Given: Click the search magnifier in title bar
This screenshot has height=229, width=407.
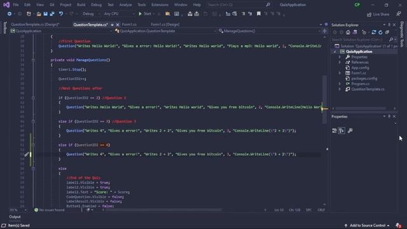Looking at the screenshot, I should click(x=268, y=4).
